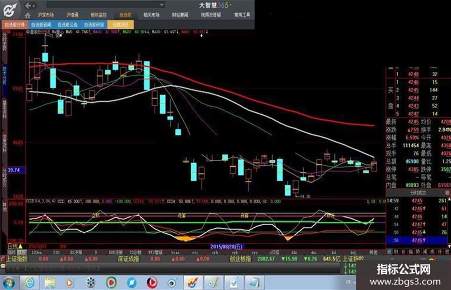
Task: Open the mail envelope icon
Action: click(3, 266)
